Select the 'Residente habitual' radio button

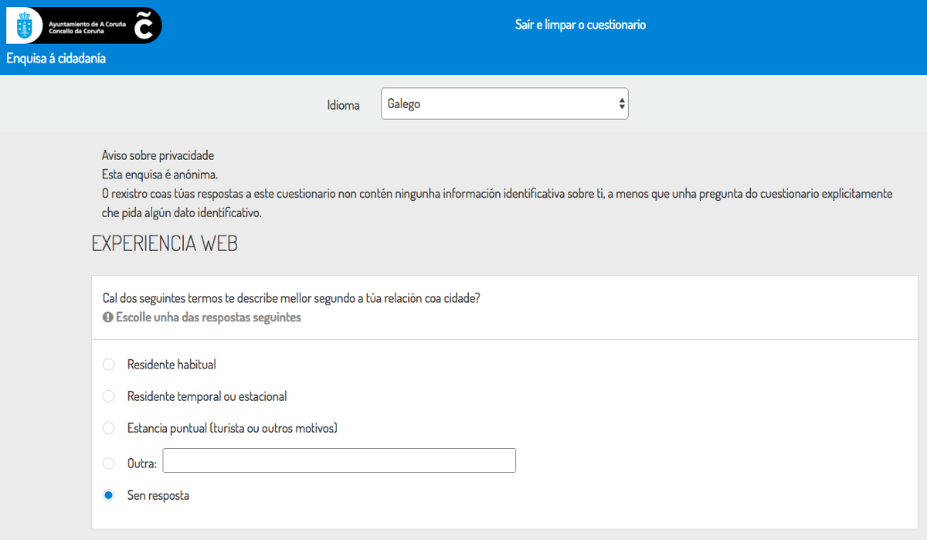[x=109, y=365]
